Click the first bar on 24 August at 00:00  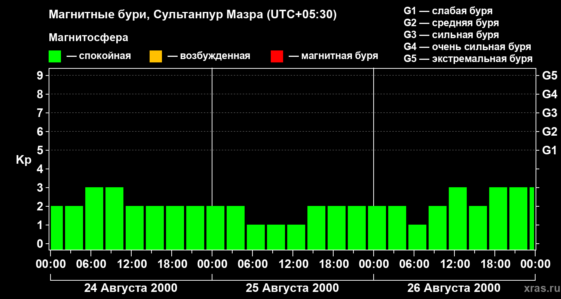coord(57,228)
